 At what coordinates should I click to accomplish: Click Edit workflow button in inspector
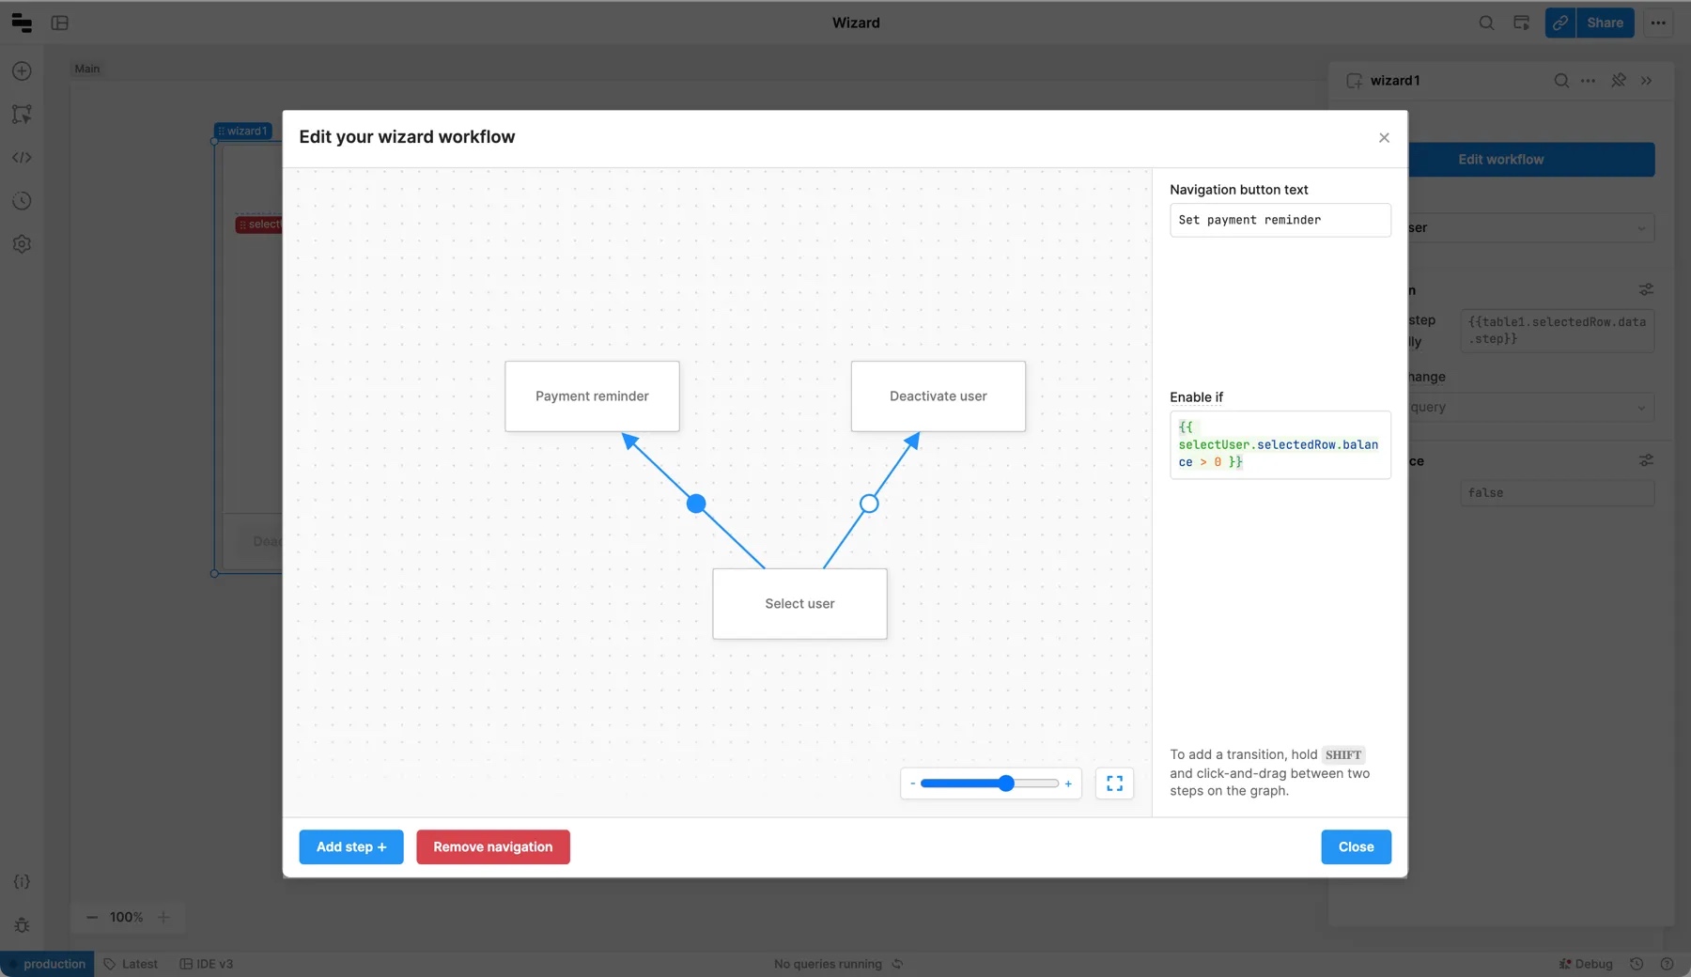[x=1531, y=160]
